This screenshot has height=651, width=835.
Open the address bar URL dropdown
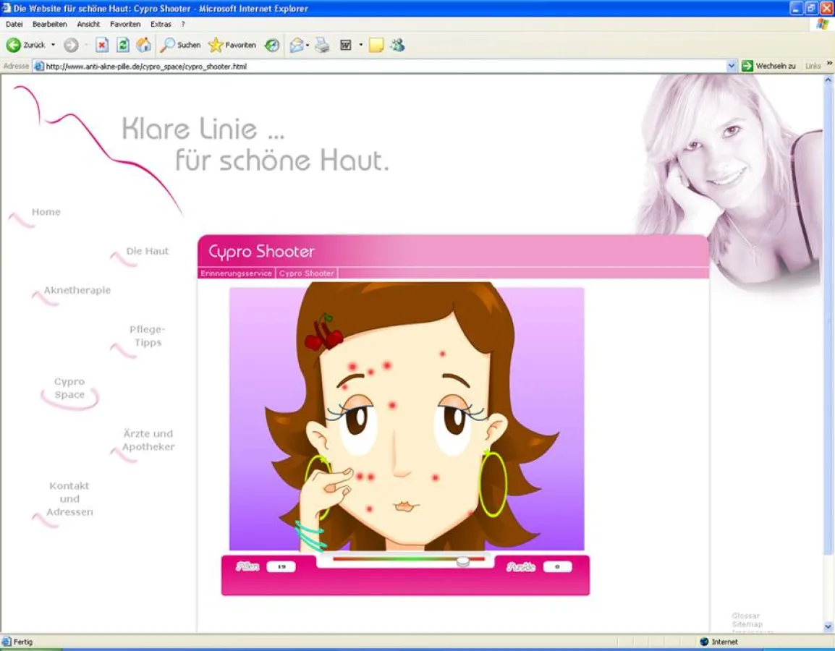point(732,66)
